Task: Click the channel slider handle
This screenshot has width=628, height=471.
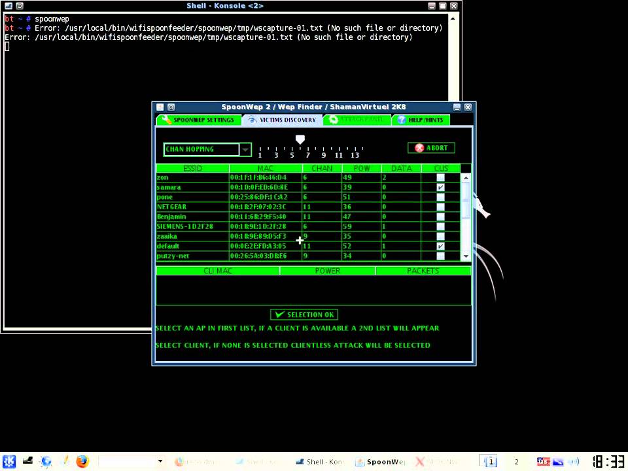Action: tap(300, 139)
